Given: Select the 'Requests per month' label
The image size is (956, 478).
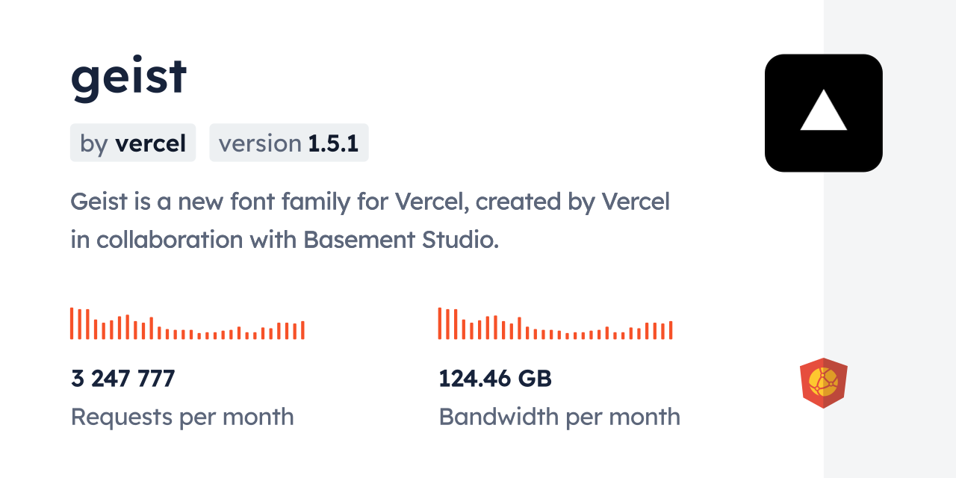Looking at the screenshot, I should coord(182,417).
